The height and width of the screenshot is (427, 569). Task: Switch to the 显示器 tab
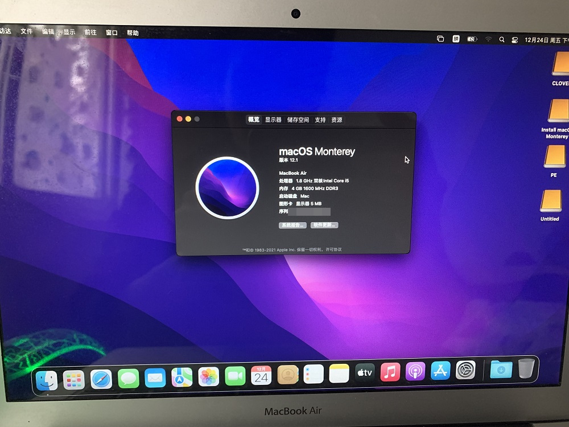273,120
